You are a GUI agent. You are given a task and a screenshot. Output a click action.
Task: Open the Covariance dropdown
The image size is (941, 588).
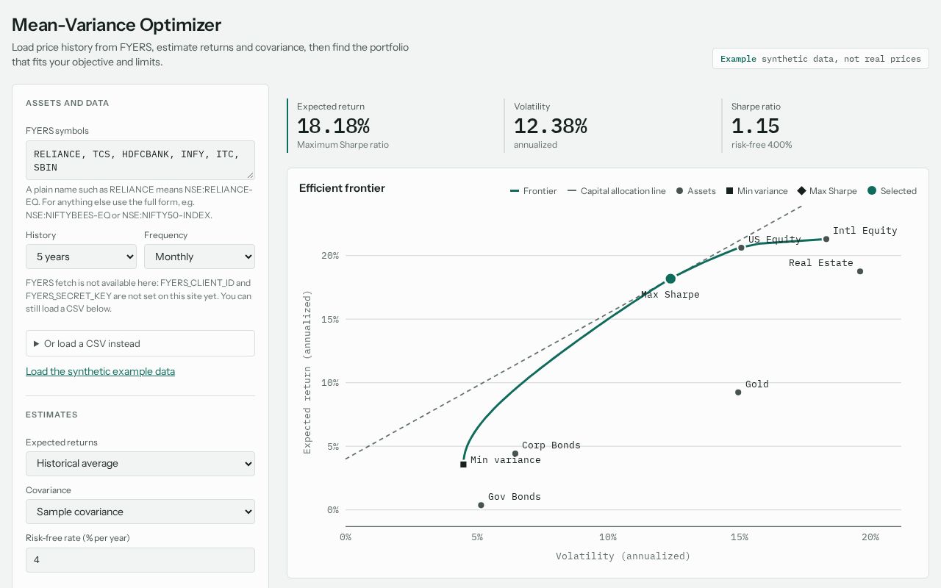tap(140, 512)
